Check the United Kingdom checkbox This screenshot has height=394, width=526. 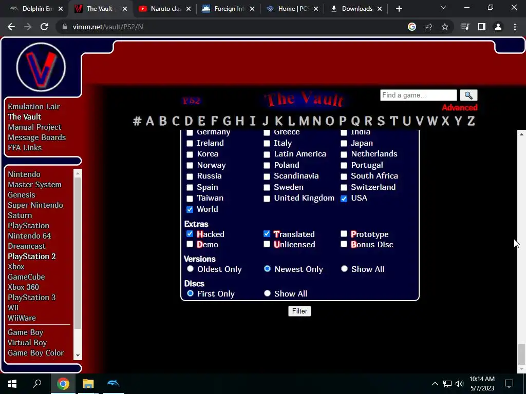coord(267,199)
